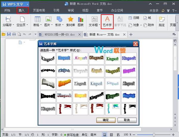Click the help question mark icon
This screenshot has width=179, height=137.
(173, 11)
